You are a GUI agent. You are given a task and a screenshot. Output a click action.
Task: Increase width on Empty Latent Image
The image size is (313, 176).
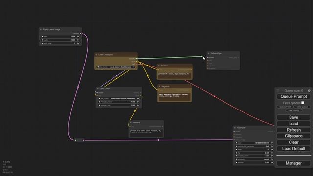(x=78, y=37)
